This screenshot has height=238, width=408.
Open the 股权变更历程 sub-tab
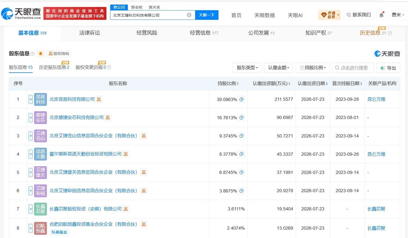click(91, 67)
